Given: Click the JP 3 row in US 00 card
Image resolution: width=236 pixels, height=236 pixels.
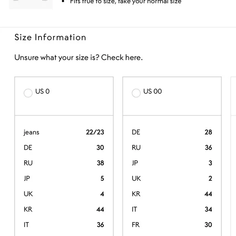Looking at the screenshot, I should click(172, 163).
